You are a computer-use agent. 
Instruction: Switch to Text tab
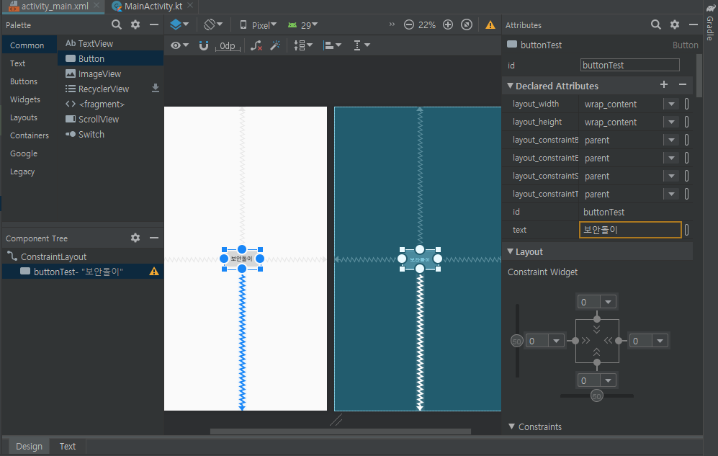point(67,447)
